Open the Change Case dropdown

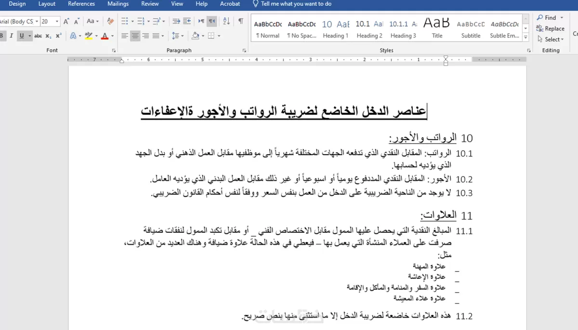(x=92, y=21)
